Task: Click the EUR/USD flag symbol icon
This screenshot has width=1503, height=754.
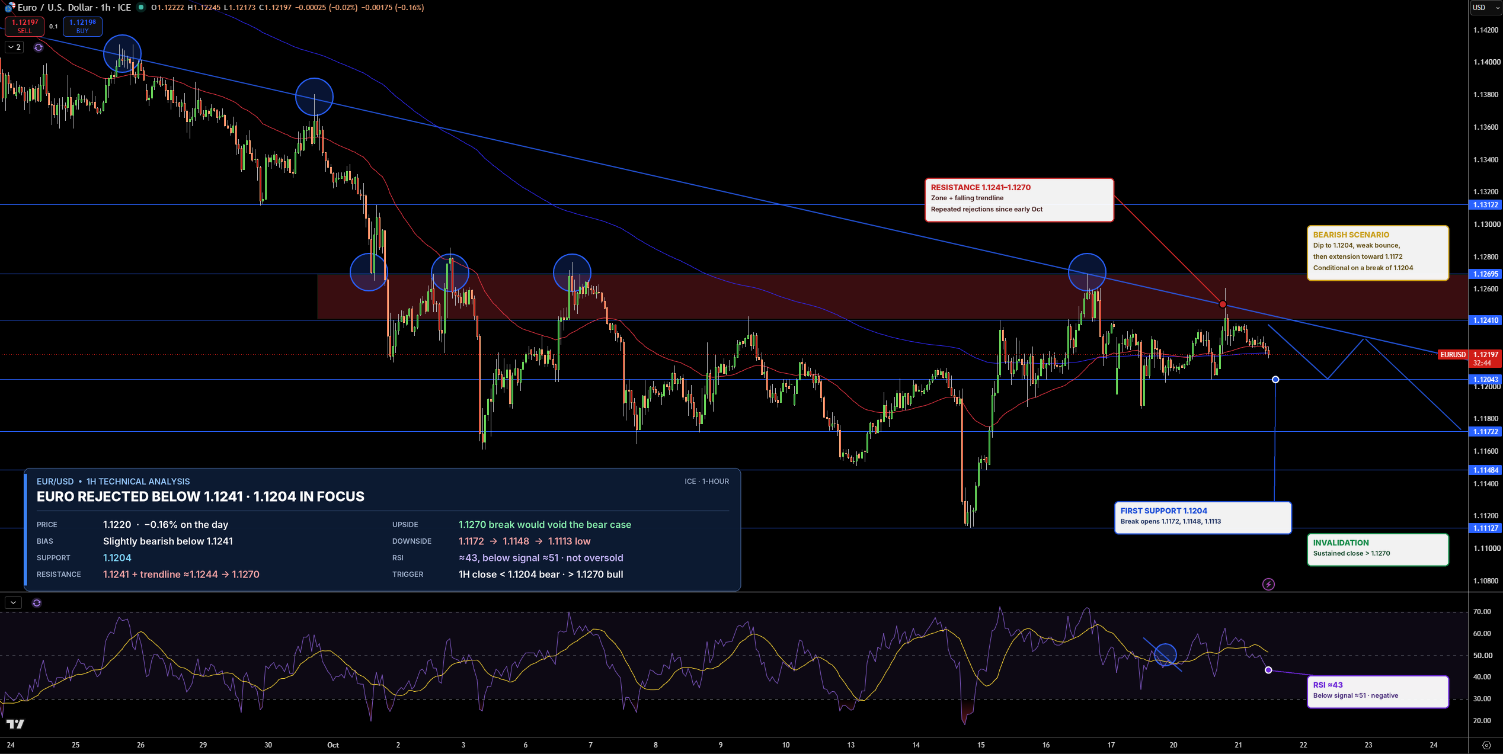Action: (9, 8)
